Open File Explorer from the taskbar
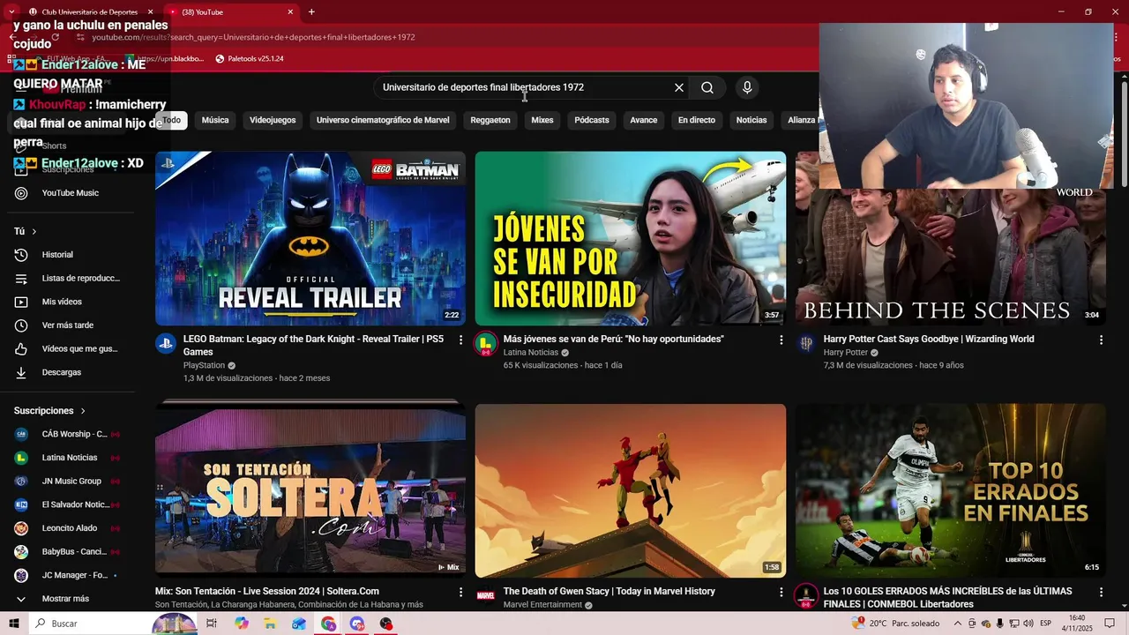 [x=270, y=624]
